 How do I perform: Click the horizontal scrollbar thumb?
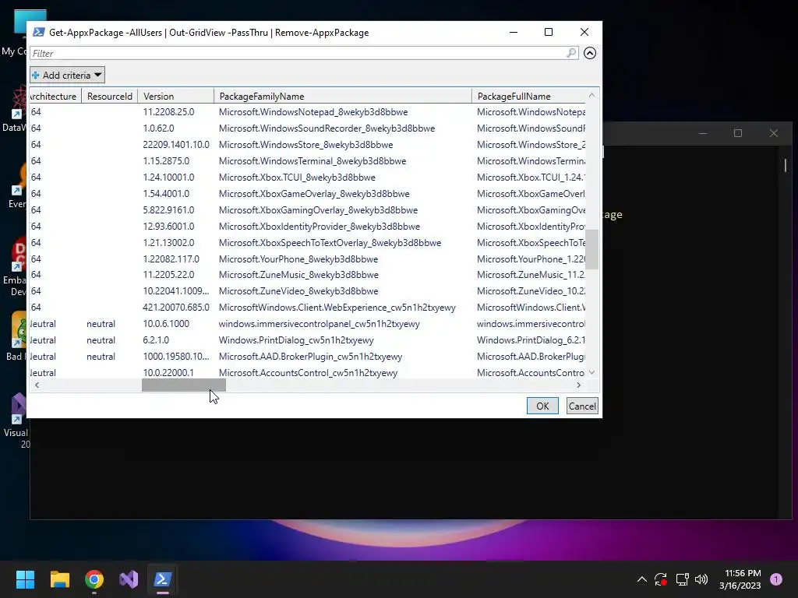(x=183, y=385)
